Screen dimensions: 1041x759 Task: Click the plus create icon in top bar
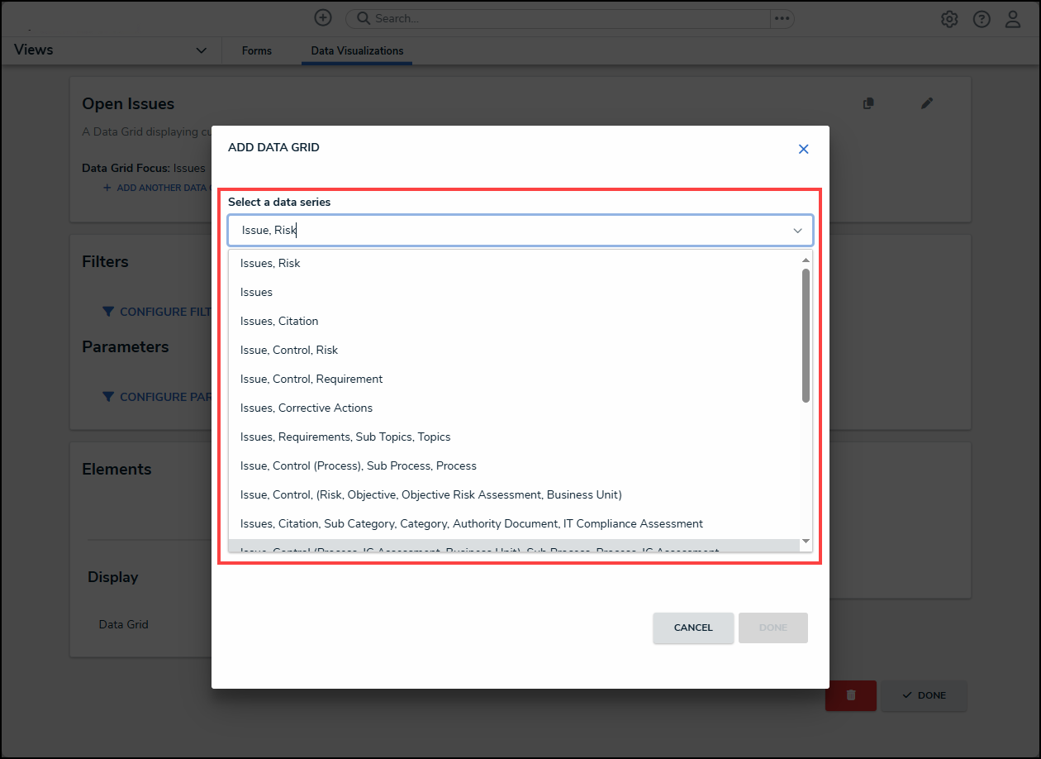(x=323, y=18)
